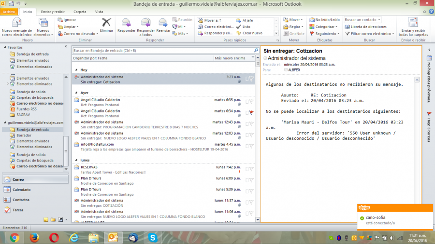Switch to Tareas view
This screenshot has height=244, width=435.
coord(35,210)
